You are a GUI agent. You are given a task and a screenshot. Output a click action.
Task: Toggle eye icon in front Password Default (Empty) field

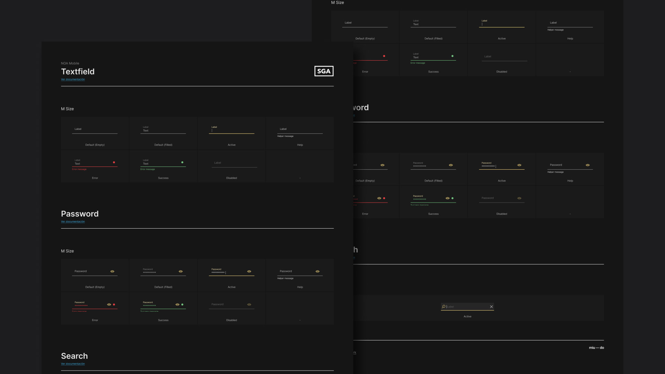[112, 271]
